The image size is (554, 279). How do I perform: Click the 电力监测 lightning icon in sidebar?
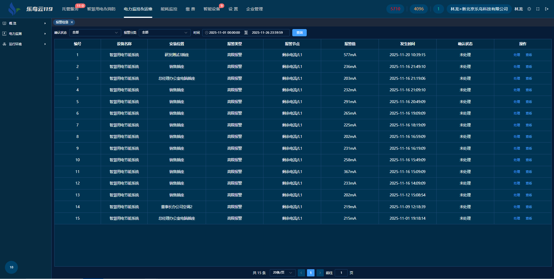coord(4,34)
